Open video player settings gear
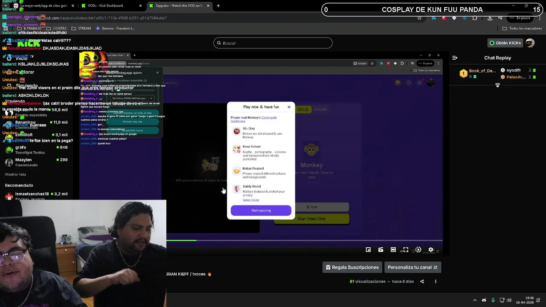This screenshot has width=546, height=307. pyautogui.click(x=431, y=250)
